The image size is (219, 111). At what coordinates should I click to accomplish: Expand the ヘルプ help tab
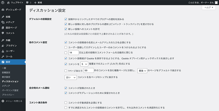coord(209,7)
